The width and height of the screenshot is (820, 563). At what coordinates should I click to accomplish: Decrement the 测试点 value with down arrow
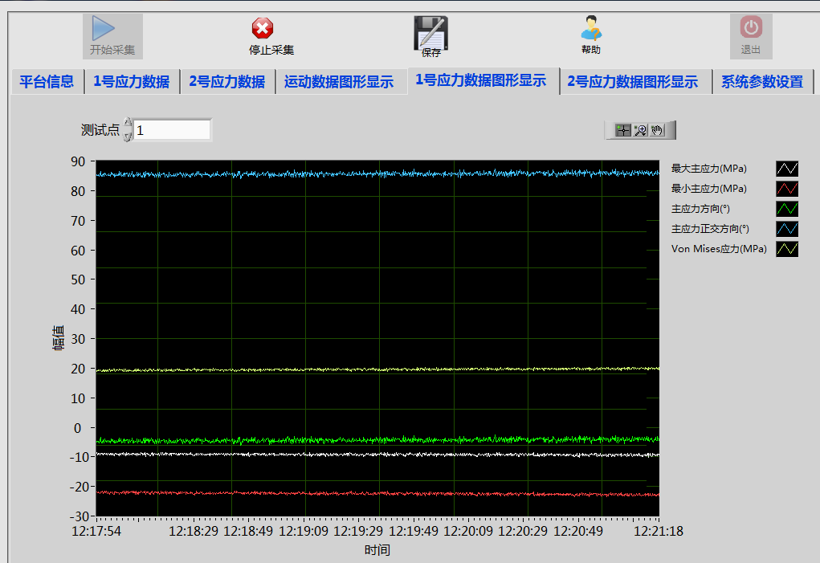click(128, 136)
